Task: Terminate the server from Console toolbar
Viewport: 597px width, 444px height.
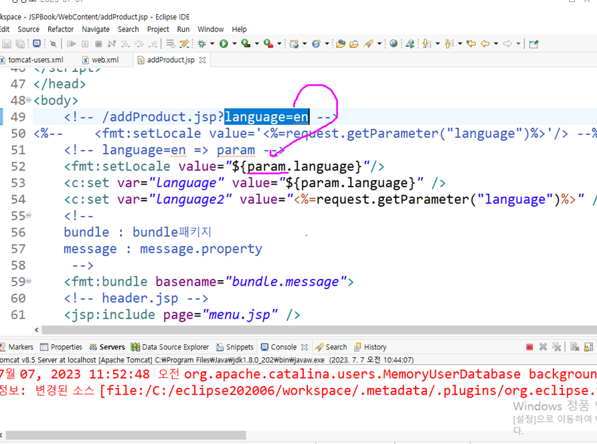Action: coord(529,347)
